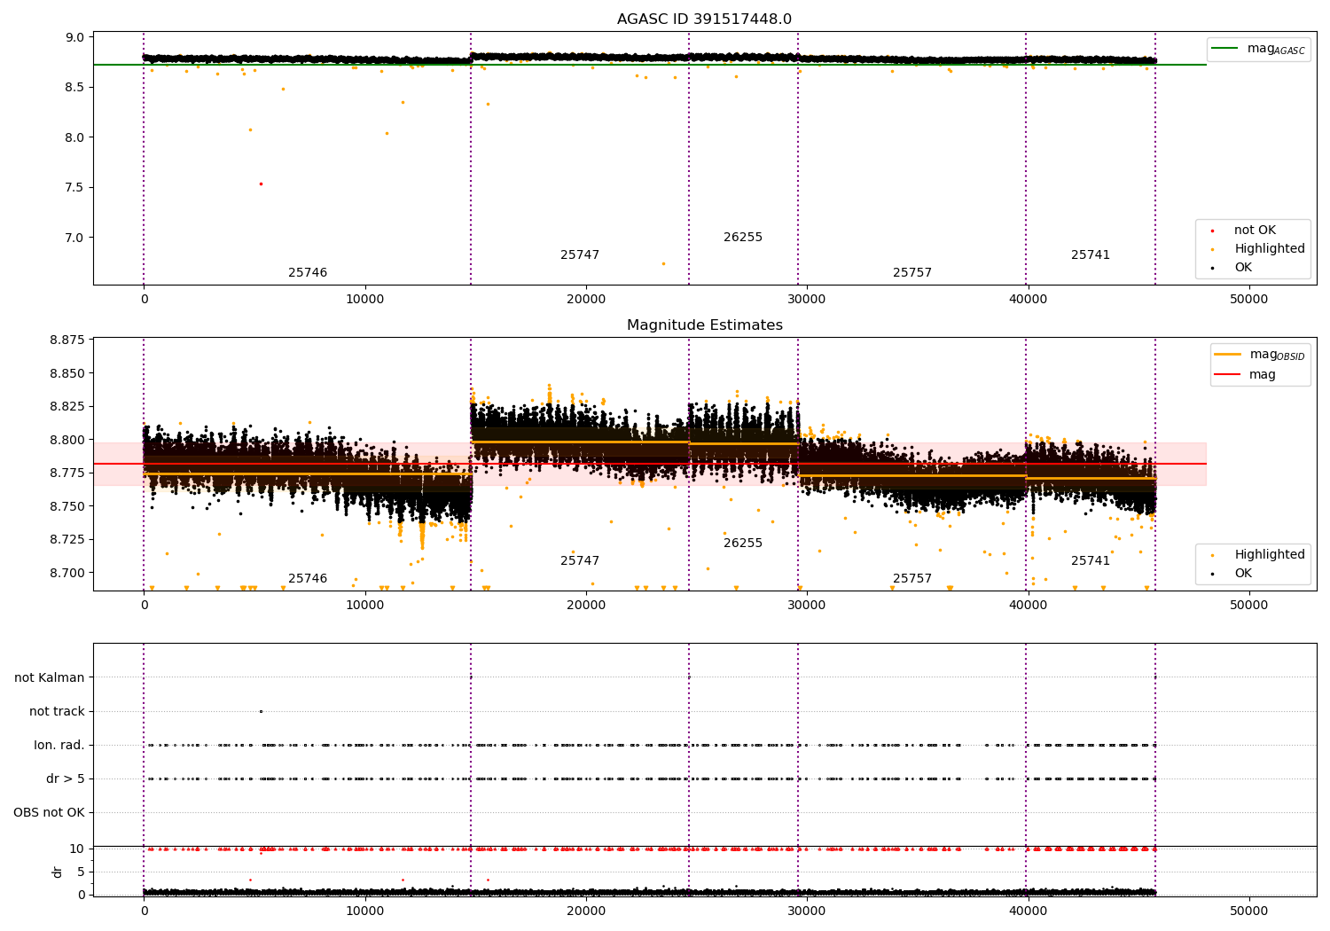This screenshot has height=931, width=1330.
Task: Click the 7.0 y-tick label on top plot
Action: (x=75, y=238)
